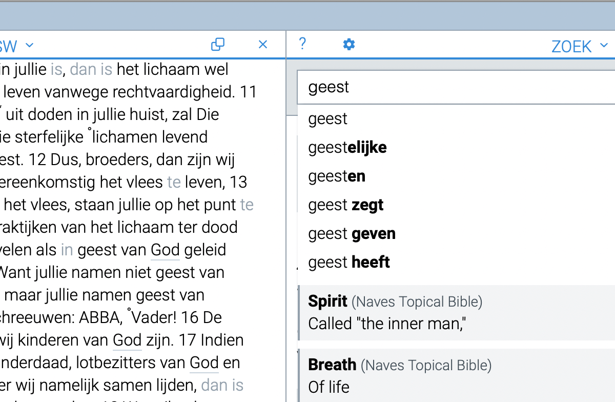615x402 pixels.
Task: Close the Bible text pane
Action: tap(263, 45)
